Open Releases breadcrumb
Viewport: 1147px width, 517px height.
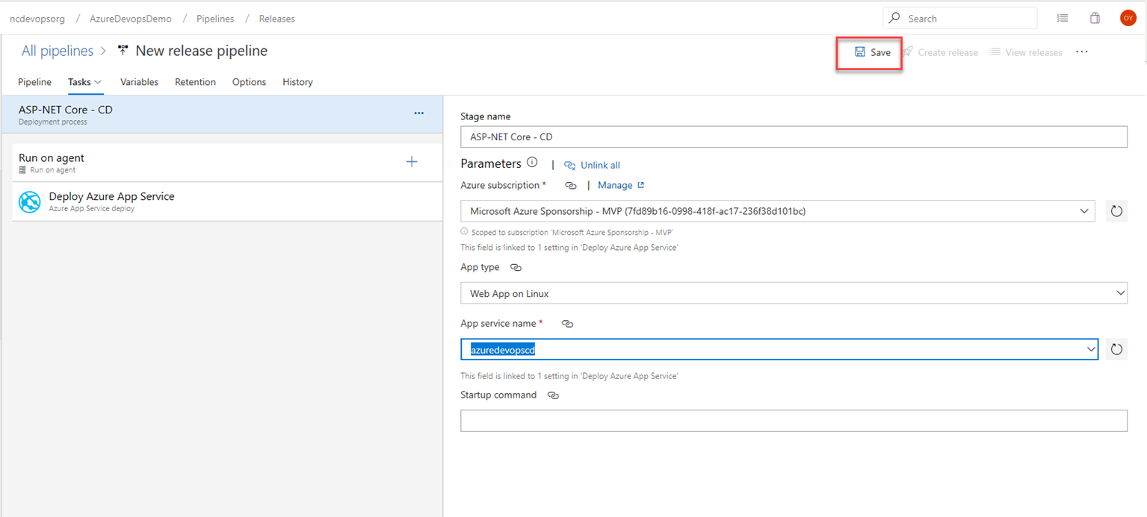[x=277, y=19]
